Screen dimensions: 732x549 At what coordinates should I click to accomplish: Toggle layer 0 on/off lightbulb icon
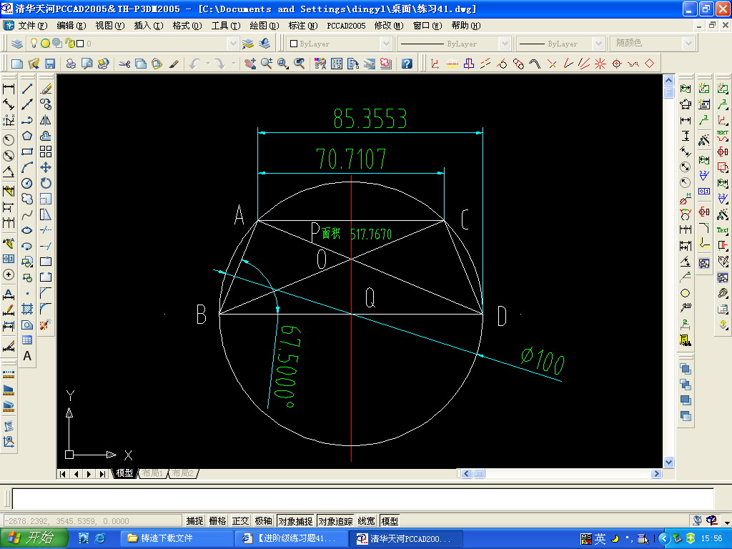click(x=34, y=44)
